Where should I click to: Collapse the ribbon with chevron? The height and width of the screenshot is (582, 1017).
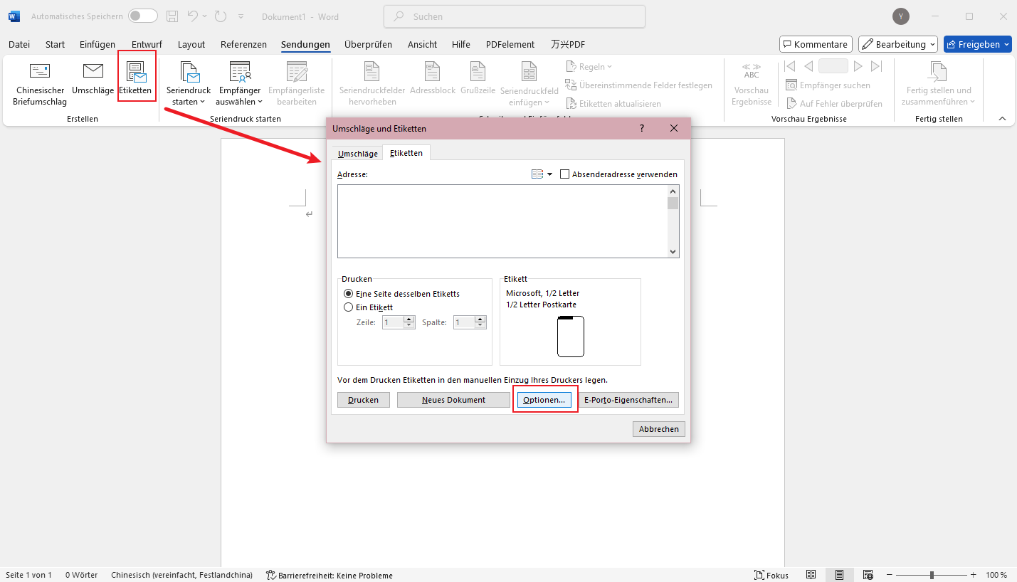point(1002,119)
